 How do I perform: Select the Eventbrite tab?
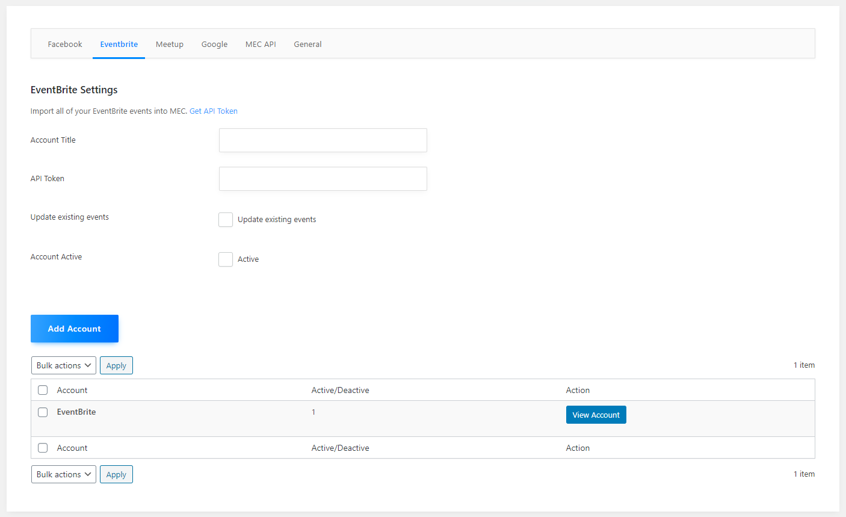119,44
